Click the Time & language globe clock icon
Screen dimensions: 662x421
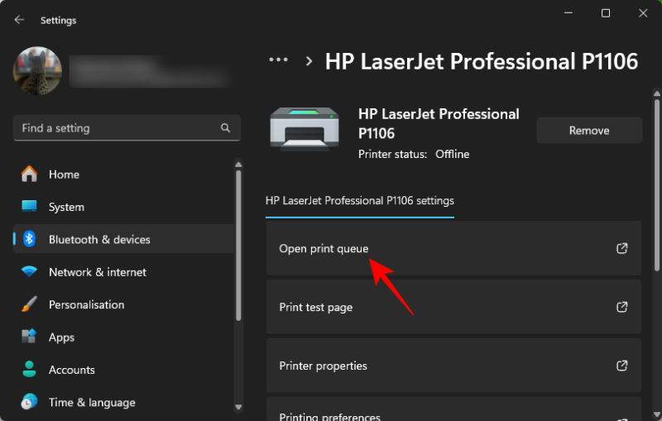point(29,402)
